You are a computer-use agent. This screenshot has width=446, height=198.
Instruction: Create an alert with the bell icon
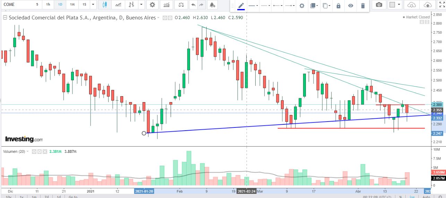coord(212,5)
